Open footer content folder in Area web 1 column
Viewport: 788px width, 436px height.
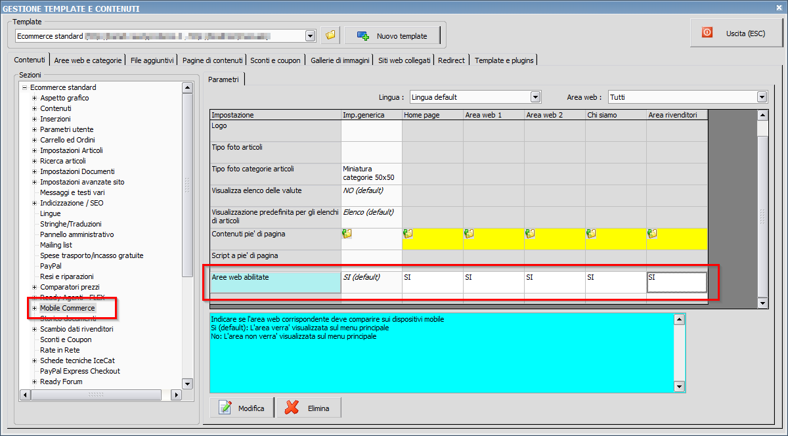(469, 233)
